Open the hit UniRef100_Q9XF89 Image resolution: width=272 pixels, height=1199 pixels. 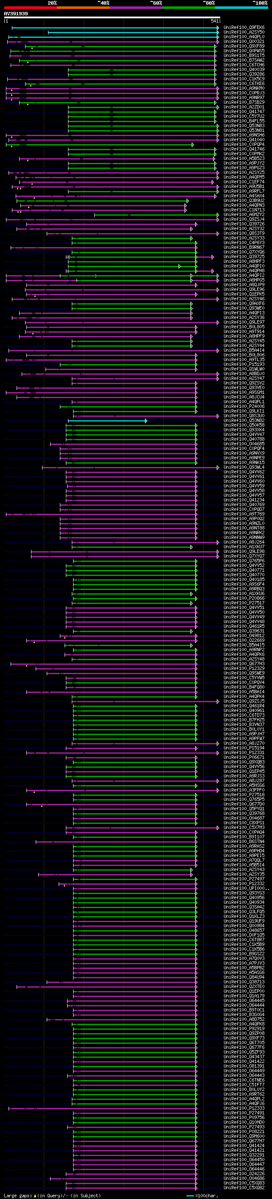(244, 46)
